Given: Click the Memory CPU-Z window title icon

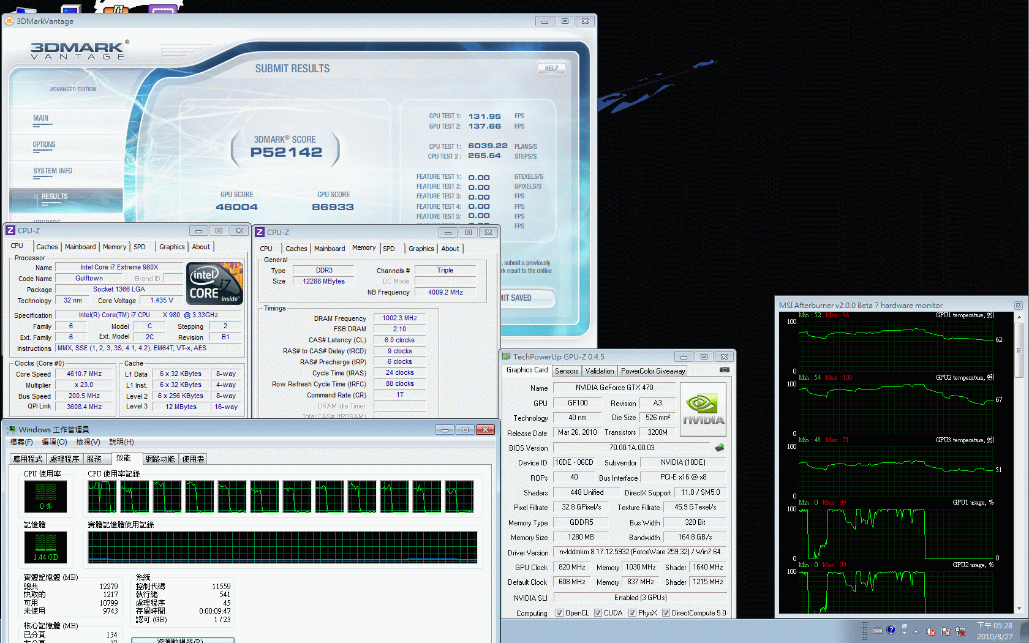Looking at the screenshot, I should 260,232.
